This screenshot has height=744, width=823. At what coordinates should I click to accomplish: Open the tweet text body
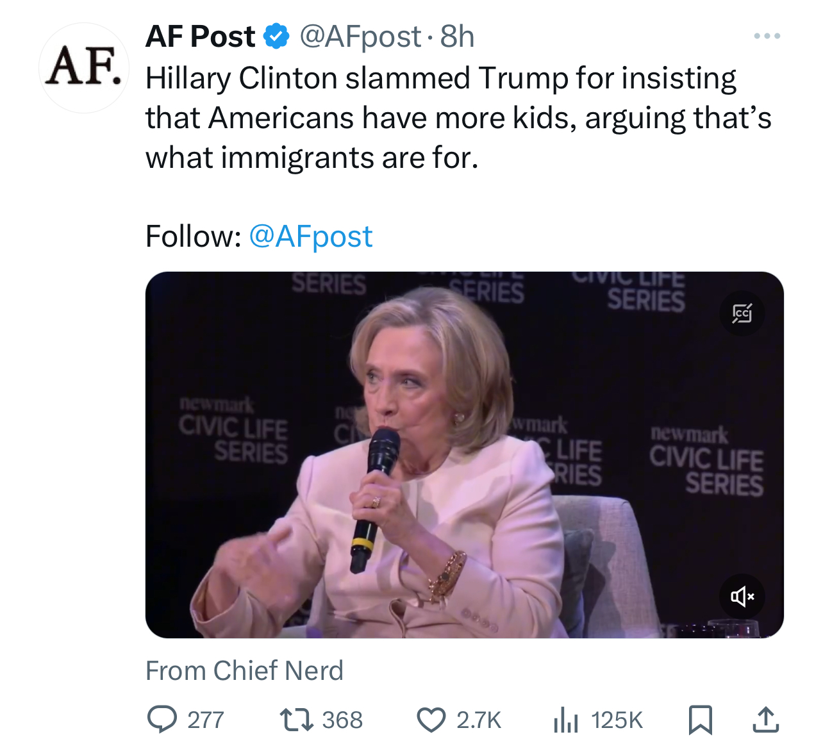click(458, 118)
